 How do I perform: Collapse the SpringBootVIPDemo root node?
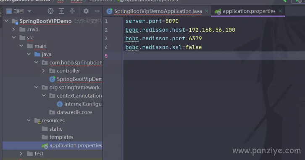[x=6, y=21]
